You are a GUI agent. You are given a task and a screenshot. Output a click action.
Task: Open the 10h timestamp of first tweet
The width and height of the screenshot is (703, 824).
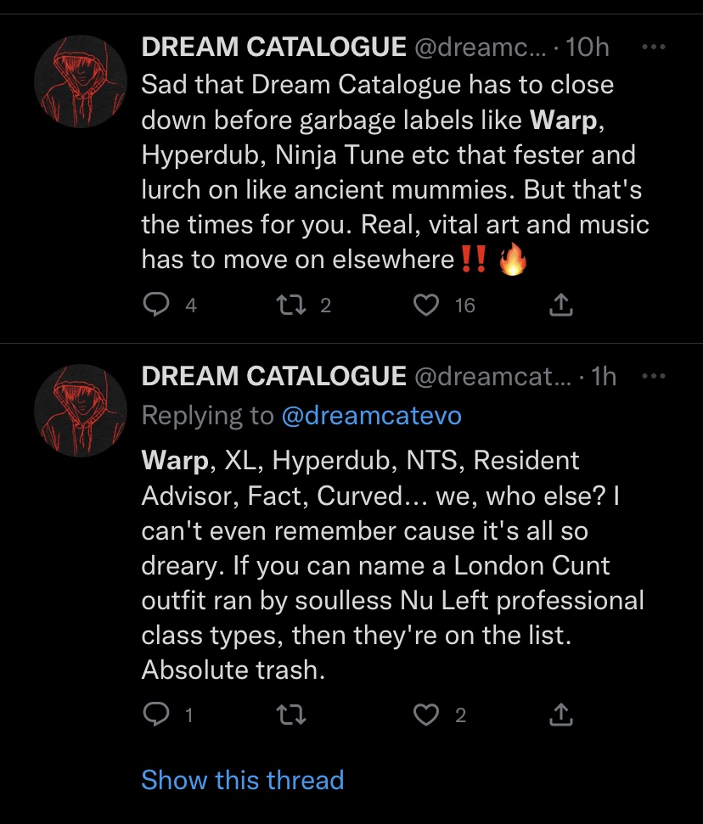[x=587, y=48]
